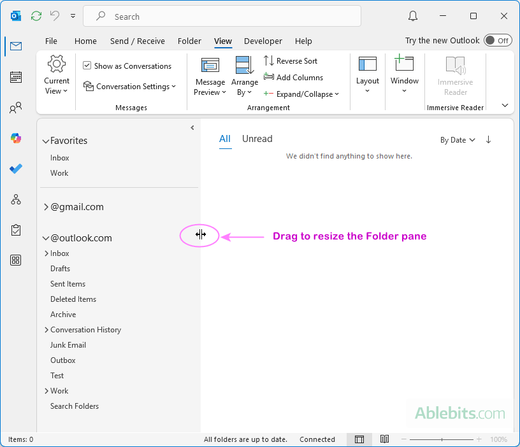Launch the Copilot icon in sidebar
Image resolution: width=520 pixels, height=447 pixels.
(x=16, y=138)
